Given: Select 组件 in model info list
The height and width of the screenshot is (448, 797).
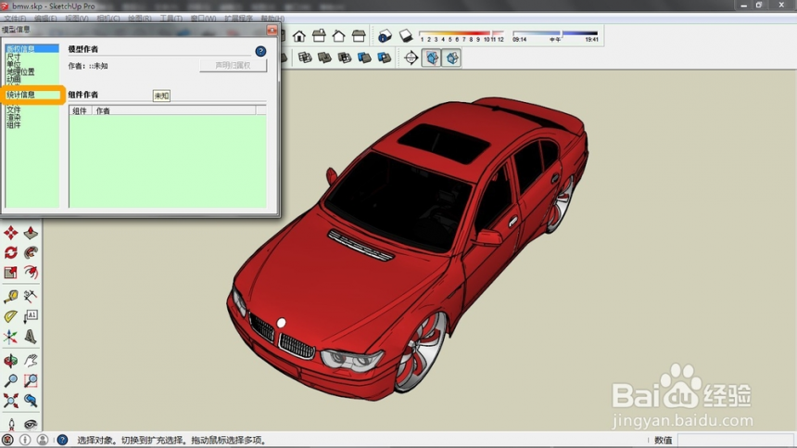Looking at the screenshot, I should pyautogui.click(x=14, y=124).
